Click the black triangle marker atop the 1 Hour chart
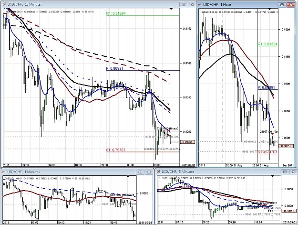 pos(269,9)
